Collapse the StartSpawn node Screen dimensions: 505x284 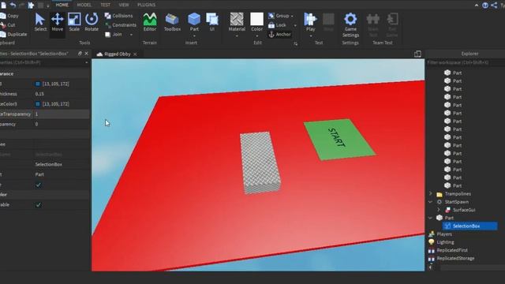tap(431, 202)
